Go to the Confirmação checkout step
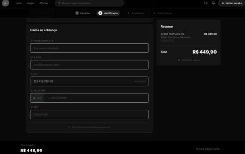245x154 pixels. [x=163, y=13]
